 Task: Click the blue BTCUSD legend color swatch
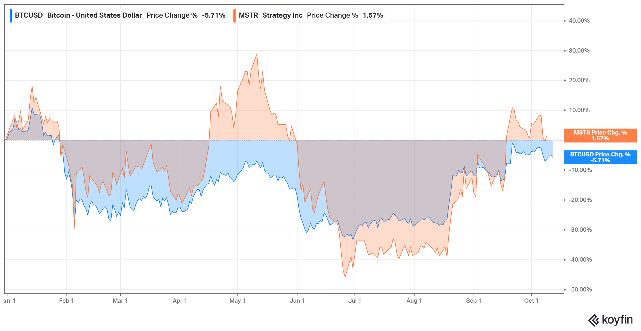click(11, 15)
